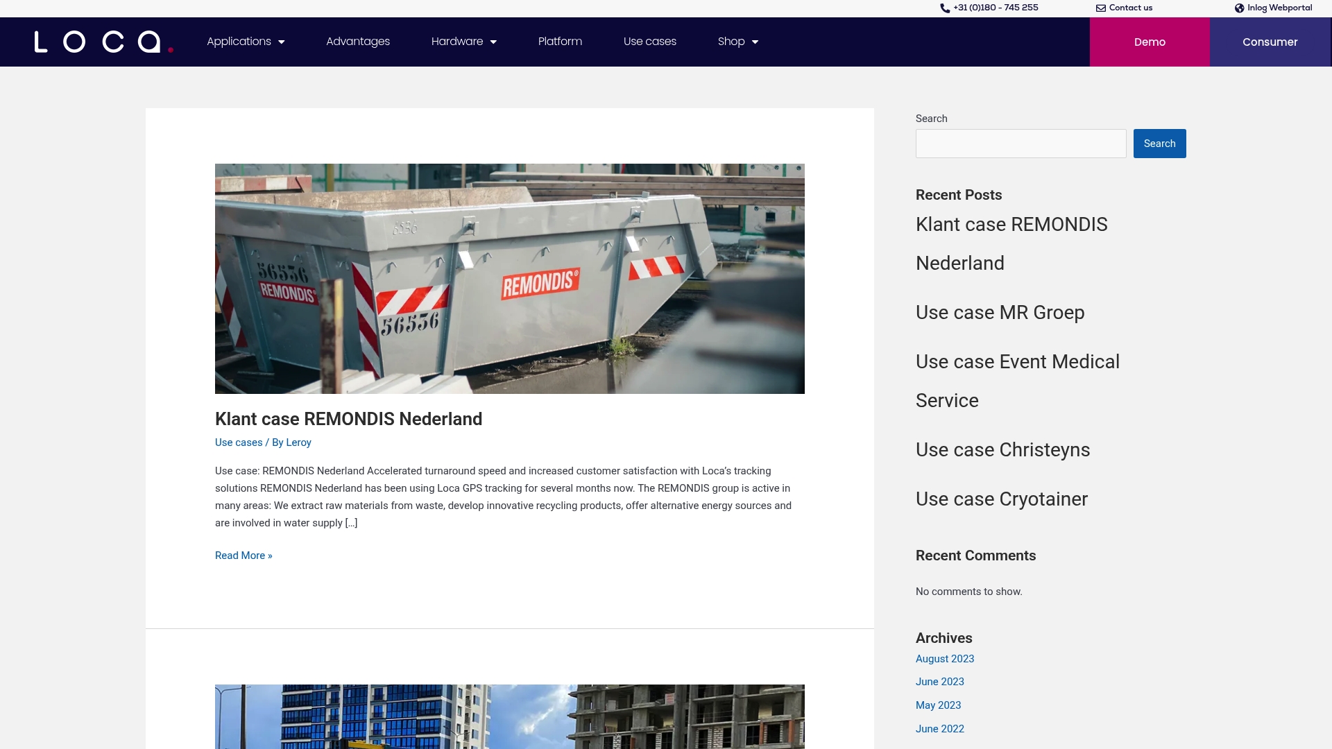The height and width of the screenshot is (749, 1332).
Task: Open the June 2023 archive
Action: click(x=939, y=682)
